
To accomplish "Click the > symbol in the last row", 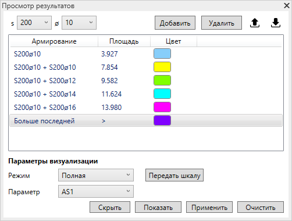I will point(104,121).
